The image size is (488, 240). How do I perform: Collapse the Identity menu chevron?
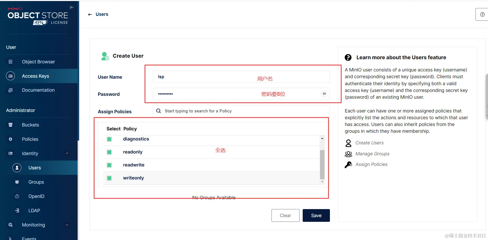pos(67,153)
